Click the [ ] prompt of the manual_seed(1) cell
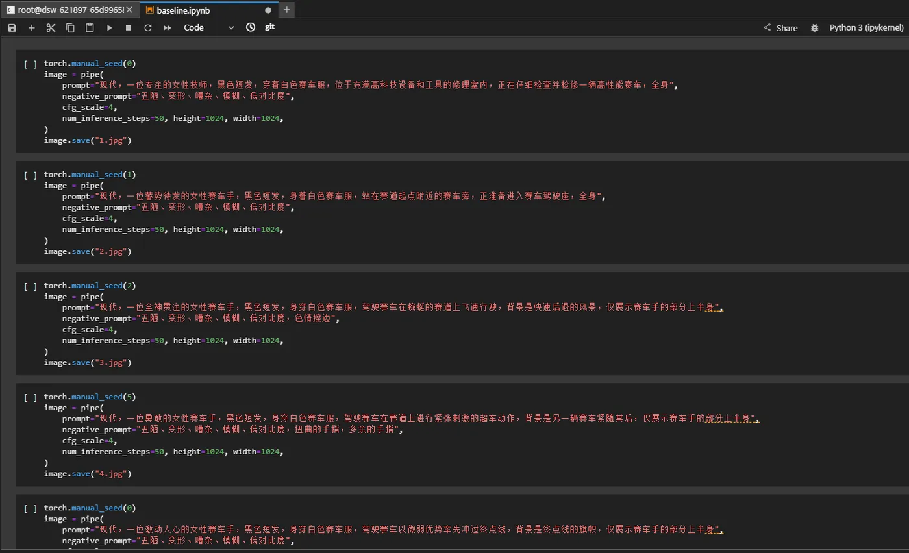 30,175
